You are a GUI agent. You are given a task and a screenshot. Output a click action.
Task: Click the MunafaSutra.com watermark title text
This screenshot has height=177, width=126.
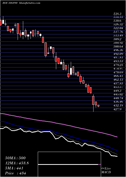29,3
